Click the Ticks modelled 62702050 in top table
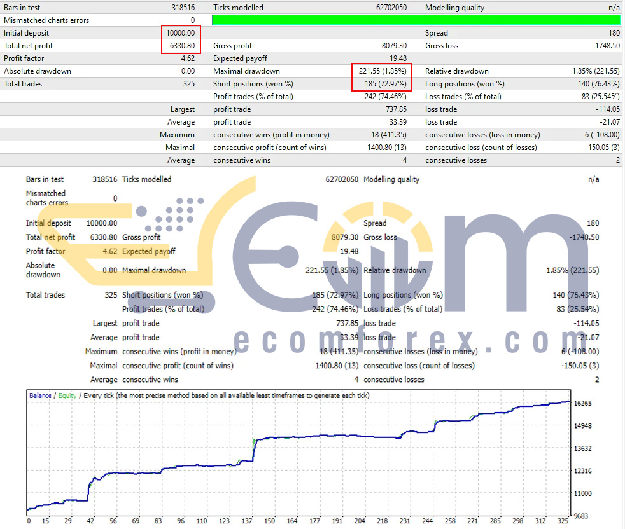Screen dimensions: 625x529 pos(391,8)
